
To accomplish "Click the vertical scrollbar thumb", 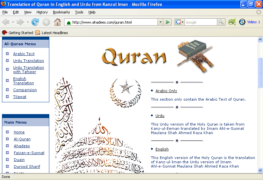I will click(x=260, y=72).
